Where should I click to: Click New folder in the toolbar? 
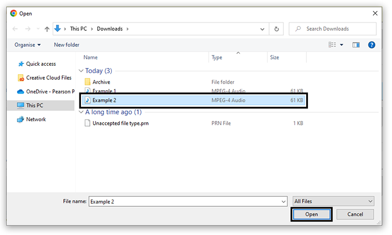pyautogui.click(x=66, y=45)
